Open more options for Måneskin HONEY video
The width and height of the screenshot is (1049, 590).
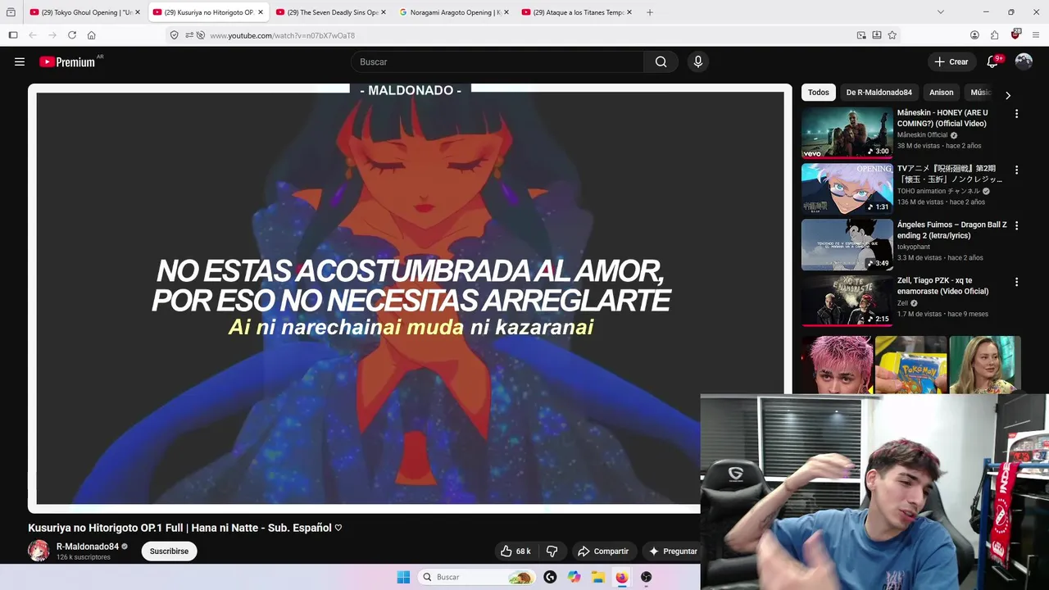[x=1016, y=114]
